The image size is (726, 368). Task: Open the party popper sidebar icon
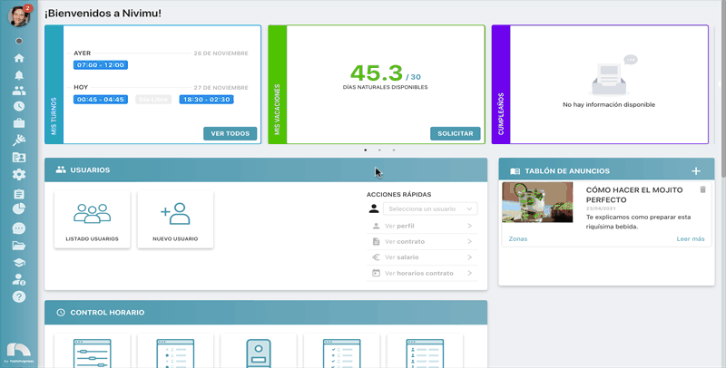19,140
